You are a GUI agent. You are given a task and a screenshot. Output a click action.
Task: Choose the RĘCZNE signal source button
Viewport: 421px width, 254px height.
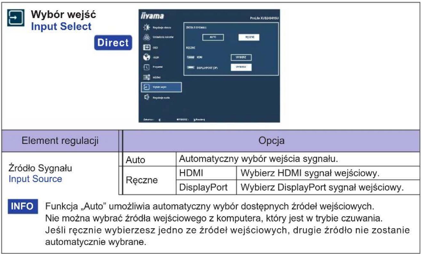click(249, 37)
